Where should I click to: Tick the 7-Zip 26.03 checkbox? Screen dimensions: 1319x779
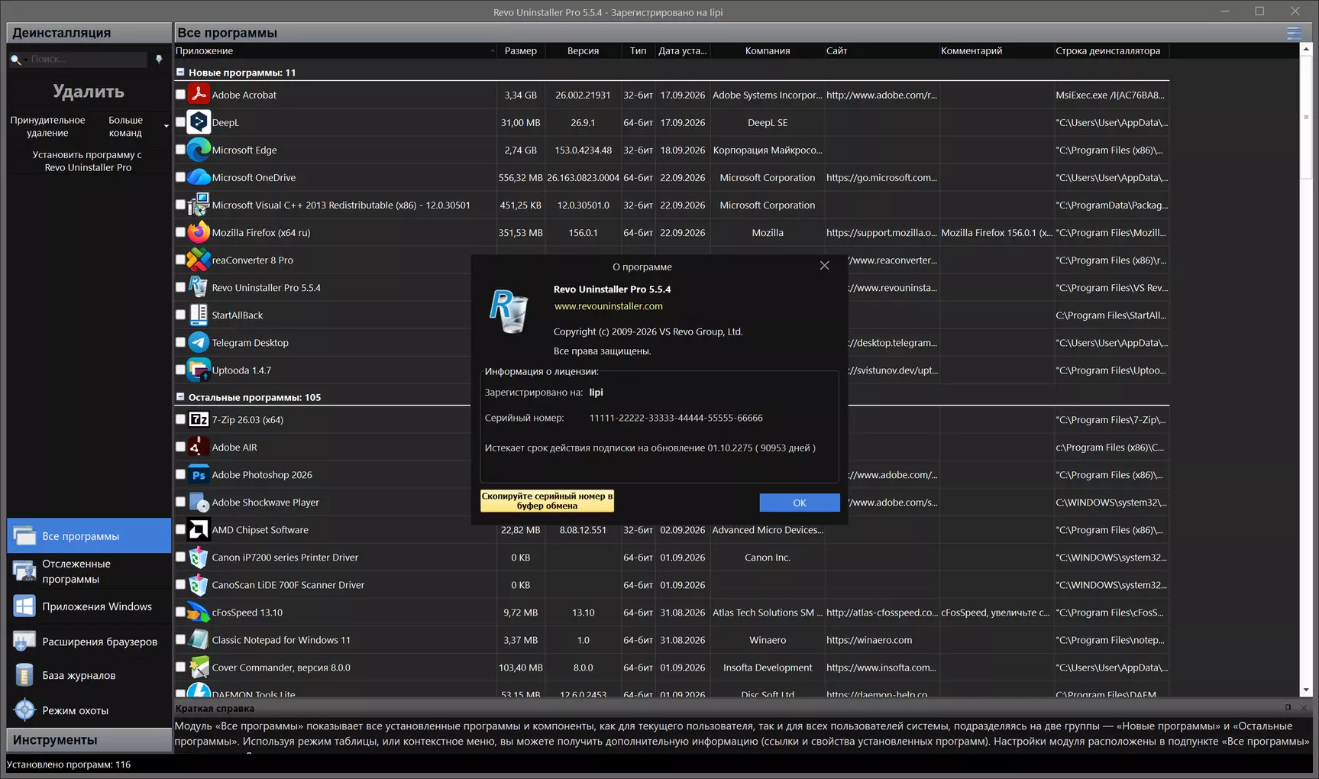coord(180,419)
